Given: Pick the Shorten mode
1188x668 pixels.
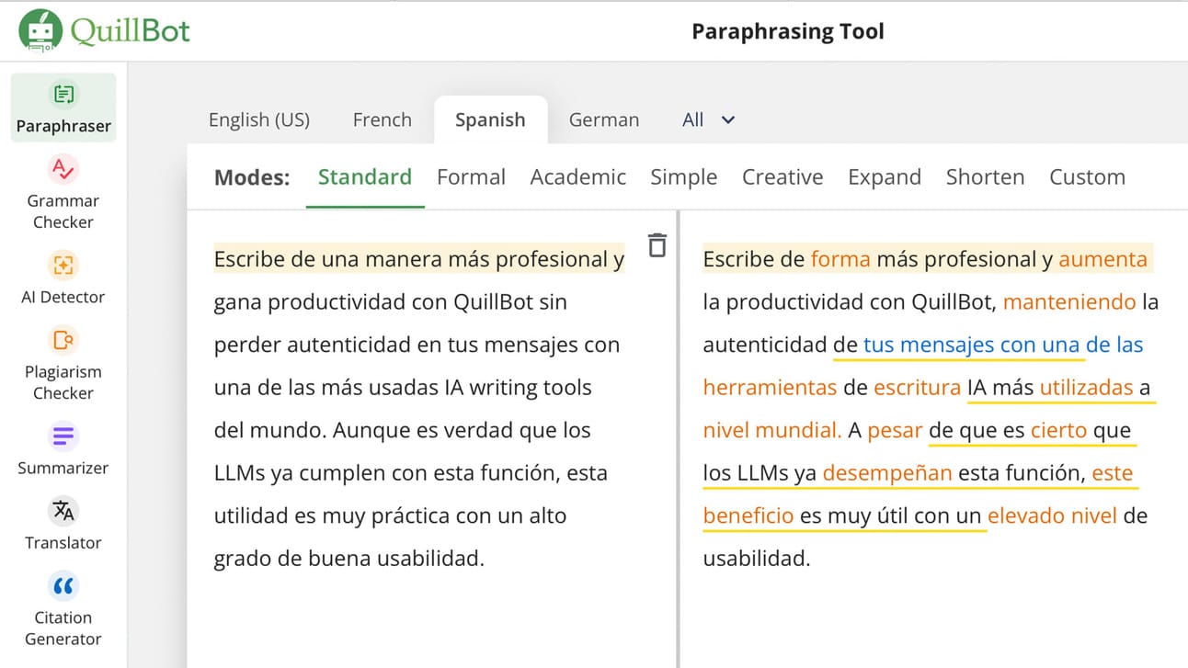Looking at the screenshot, I should pos(985,176).
